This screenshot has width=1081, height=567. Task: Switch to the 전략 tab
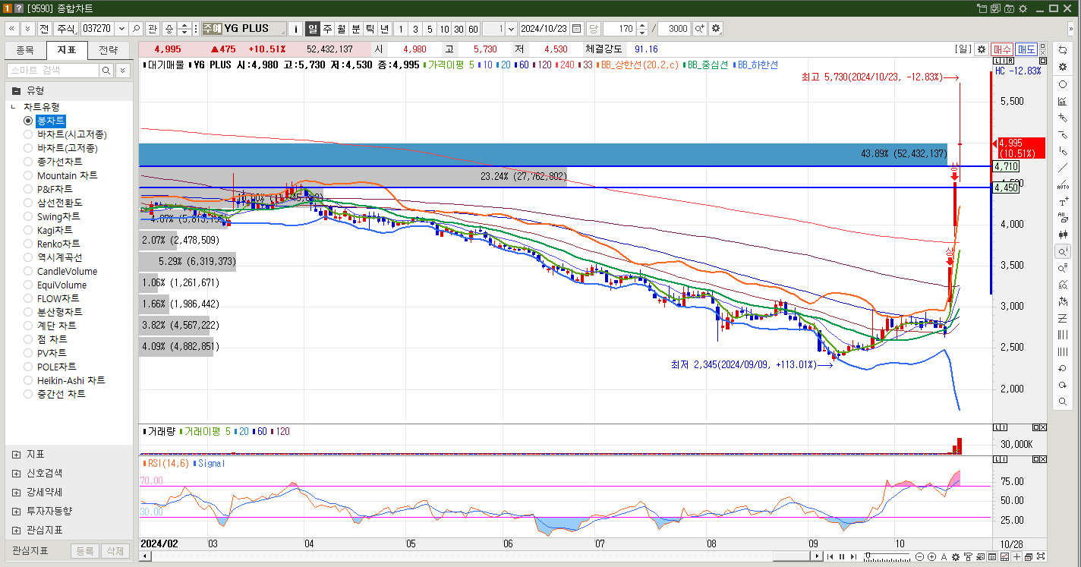[109, 51]
